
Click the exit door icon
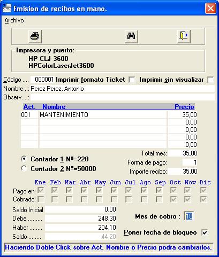click(184, 36)
